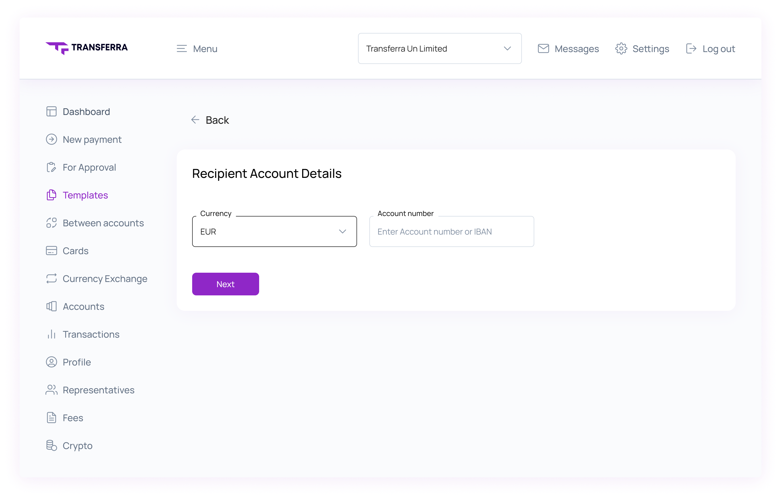Open Accounts page
781x499 pixels.
(75, 307)
